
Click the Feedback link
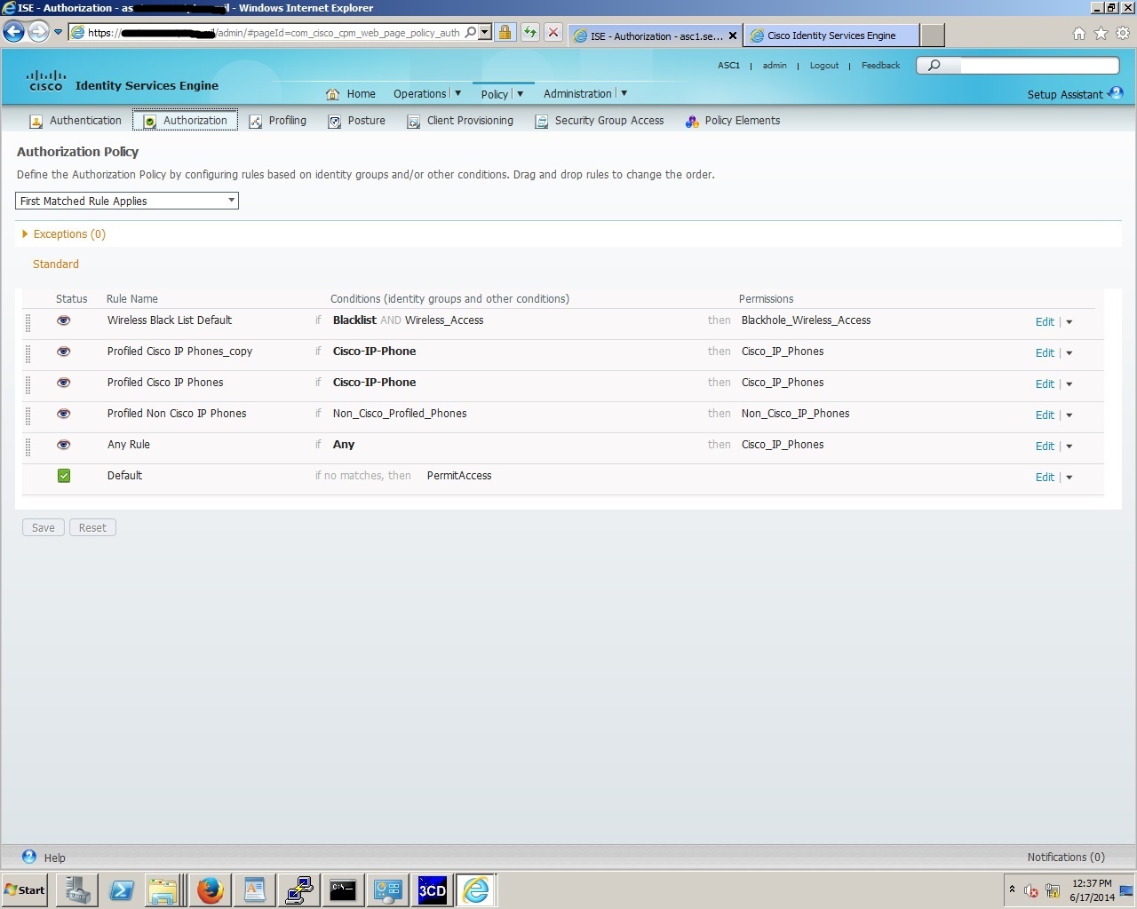click(x=880, y=66)
